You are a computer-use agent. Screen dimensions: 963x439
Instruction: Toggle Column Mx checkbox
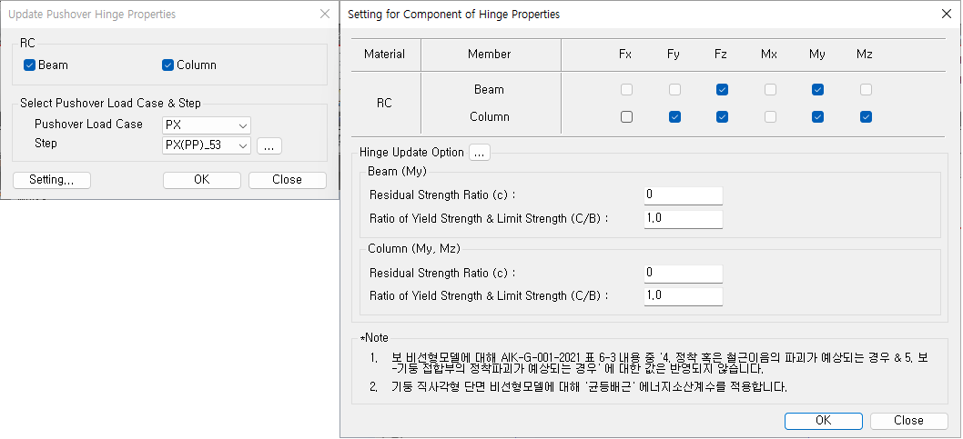pyautogui.click(x=770, y=116)
